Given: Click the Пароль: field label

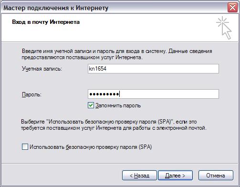Looking at the screenshot, I should pos(31,94).
